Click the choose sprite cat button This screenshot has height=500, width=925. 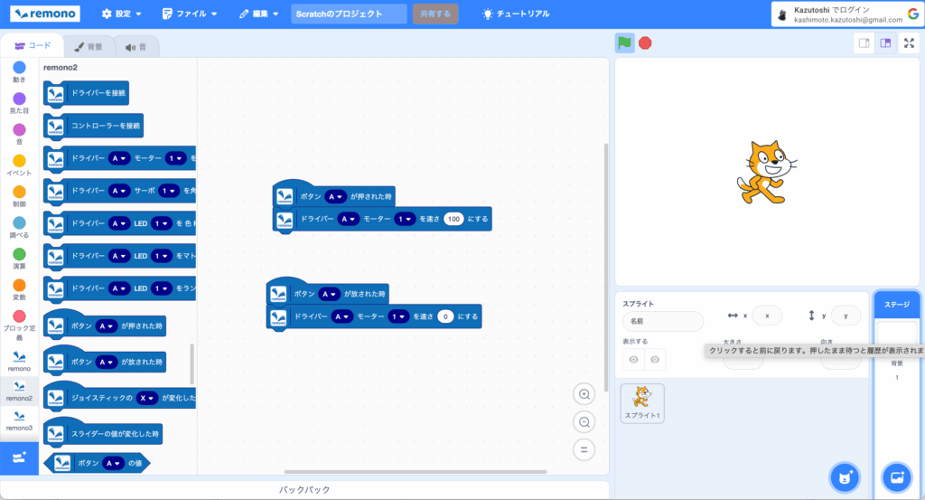(846, 476)
